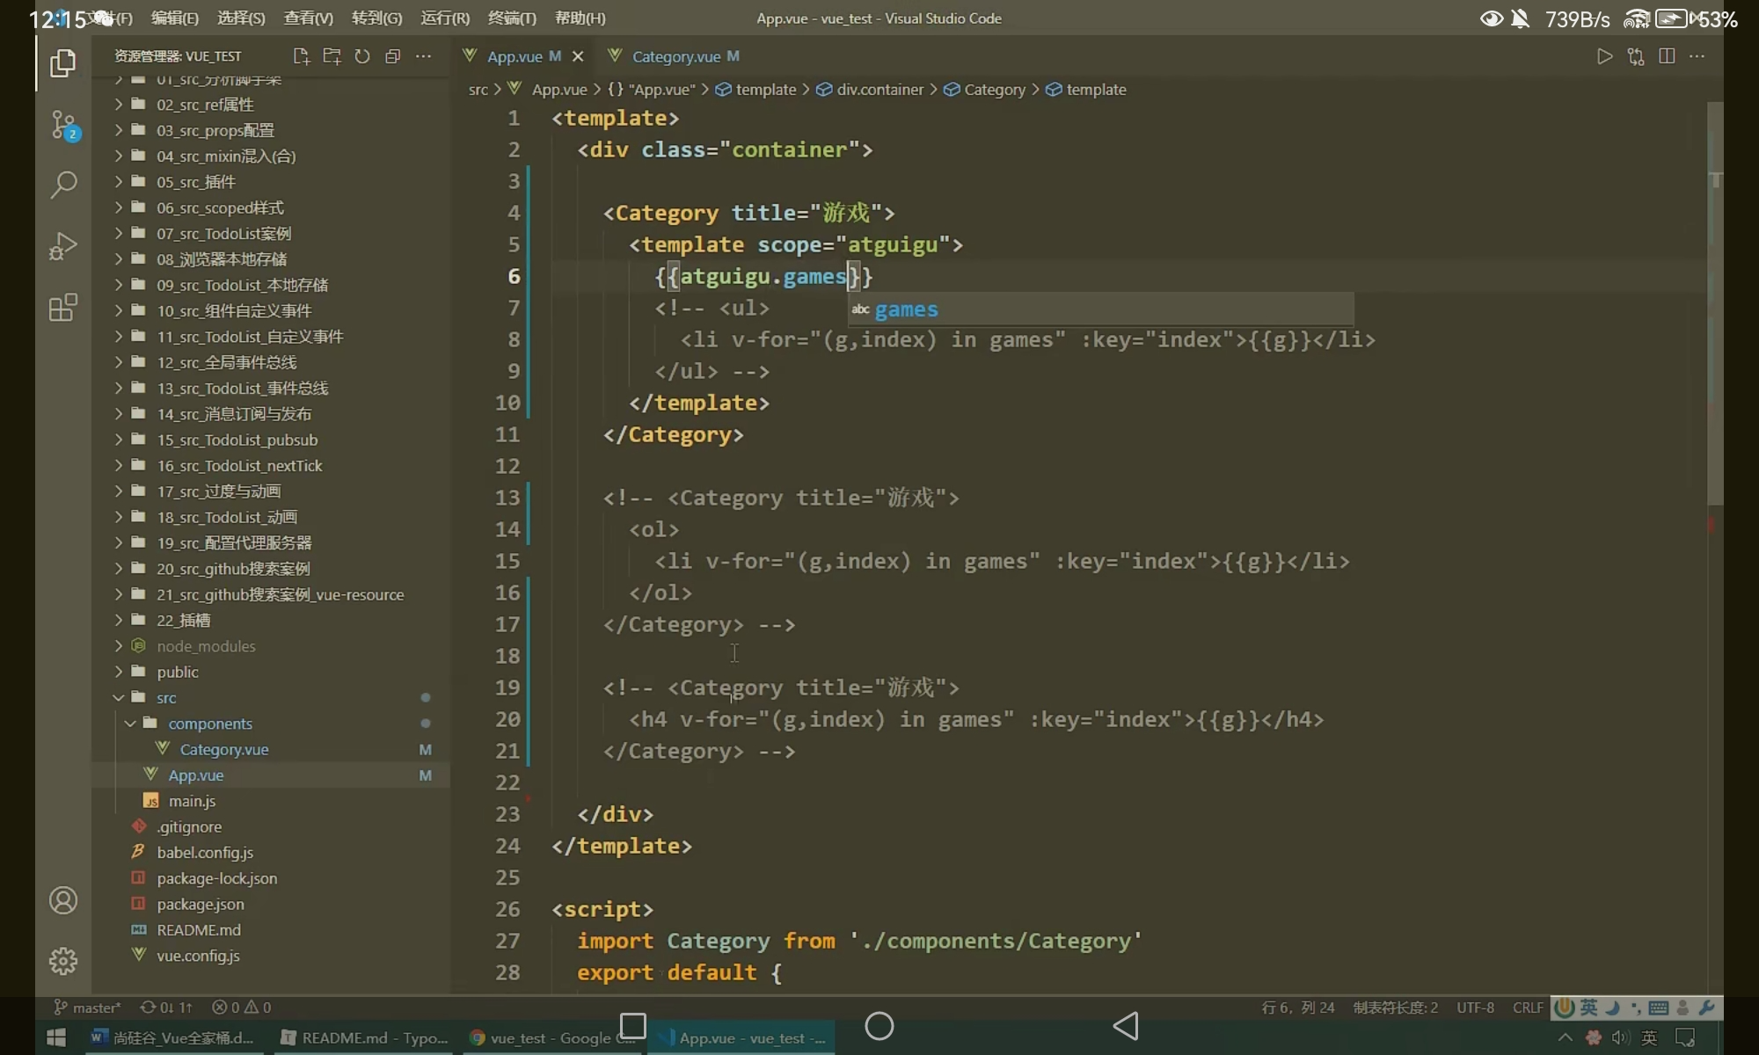Viewport: 1759px width, 1055px height.
Task: Click the New File icon in explorer
Action: coord(301,56)
